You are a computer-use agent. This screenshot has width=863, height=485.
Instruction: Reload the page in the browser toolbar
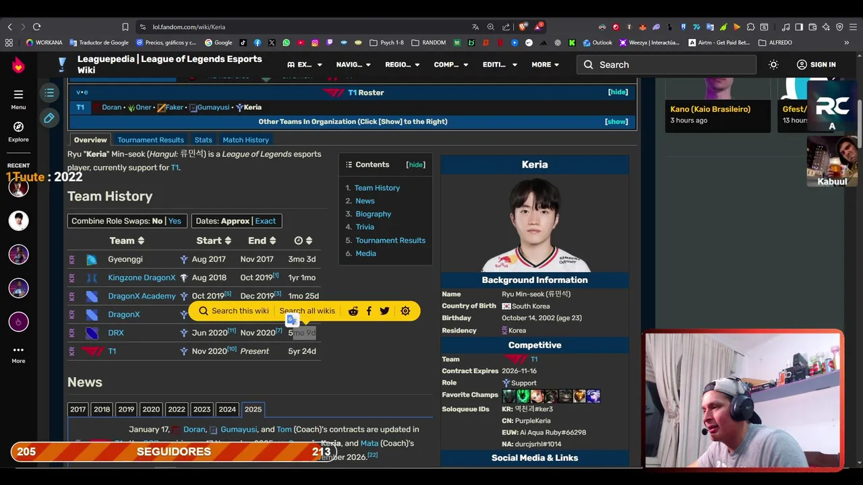point(36,27)
